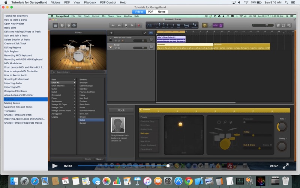Click the library Save button

99,159
